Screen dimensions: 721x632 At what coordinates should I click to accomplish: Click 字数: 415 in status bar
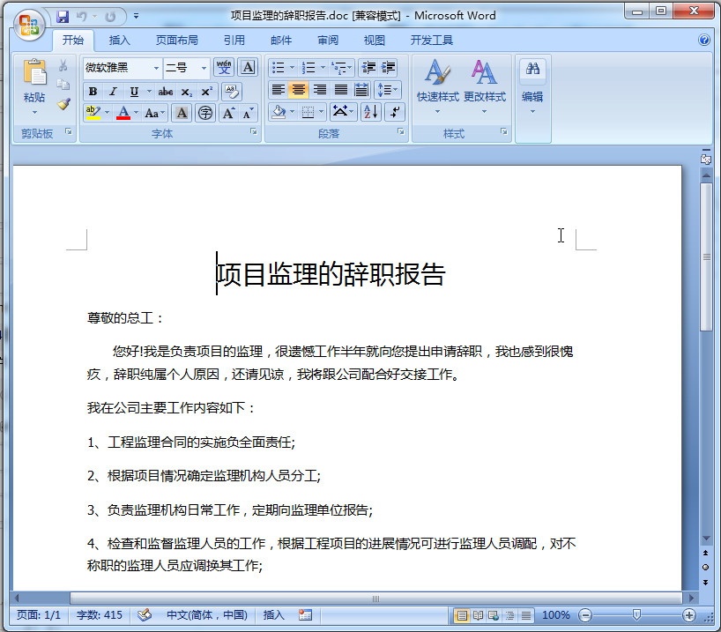click(100, 615)
